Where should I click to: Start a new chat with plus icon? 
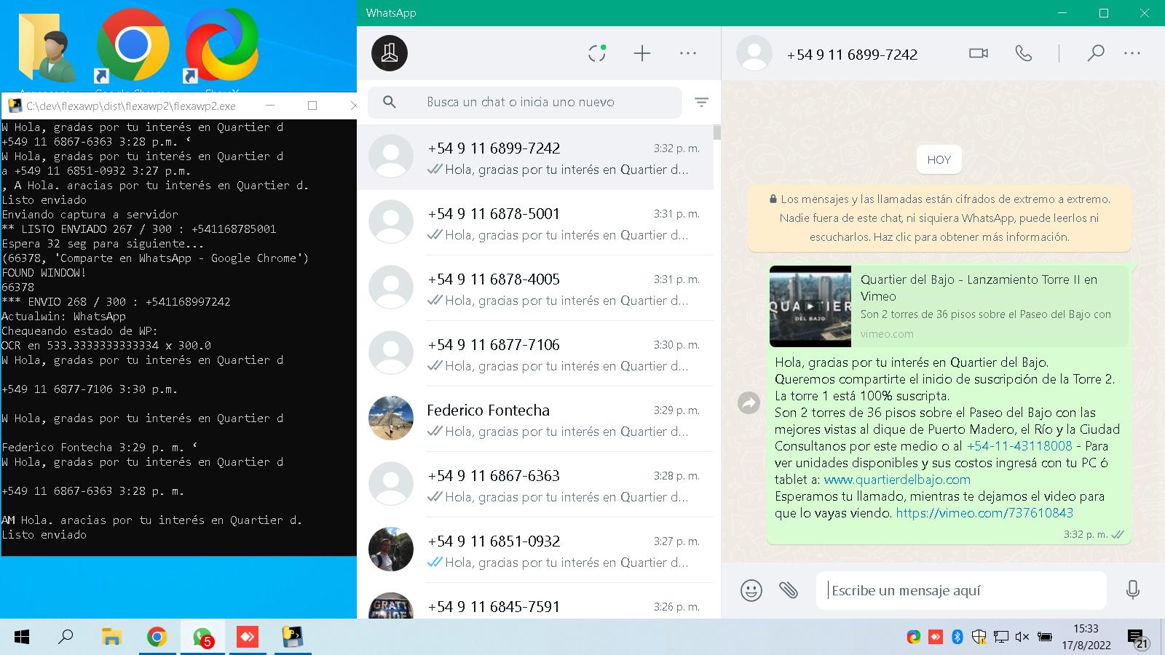point(642,53)
